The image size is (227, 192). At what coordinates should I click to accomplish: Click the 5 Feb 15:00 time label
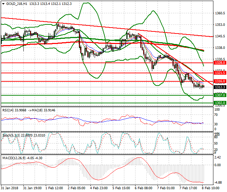[121, 188]
